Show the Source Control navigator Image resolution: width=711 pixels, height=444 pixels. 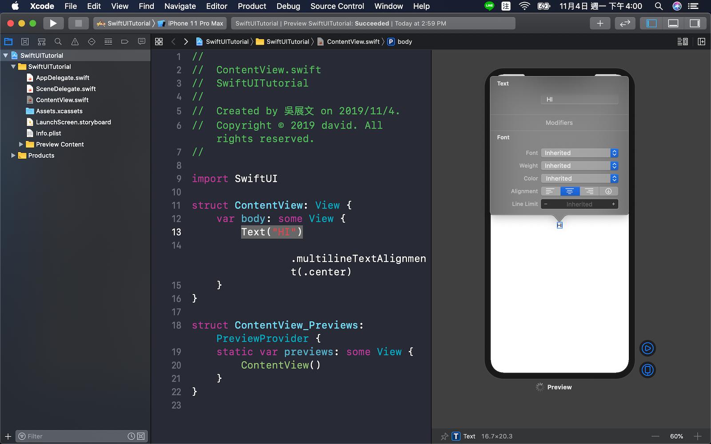tap(25, 42)
